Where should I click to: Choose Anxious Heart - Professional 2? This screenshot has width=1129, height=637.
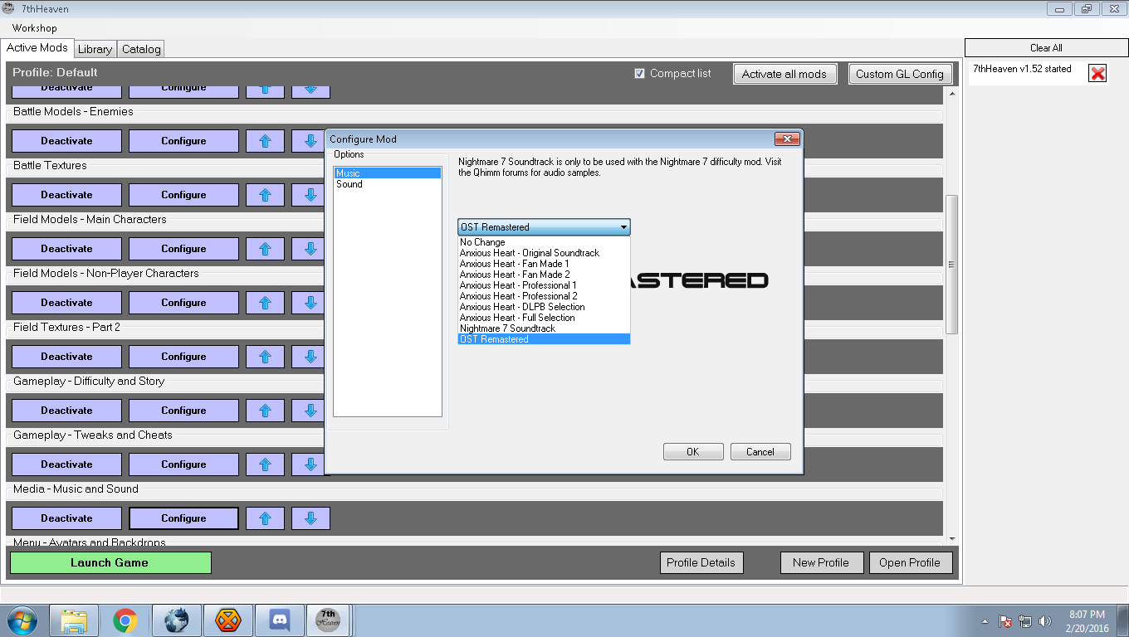click(544, 296)
